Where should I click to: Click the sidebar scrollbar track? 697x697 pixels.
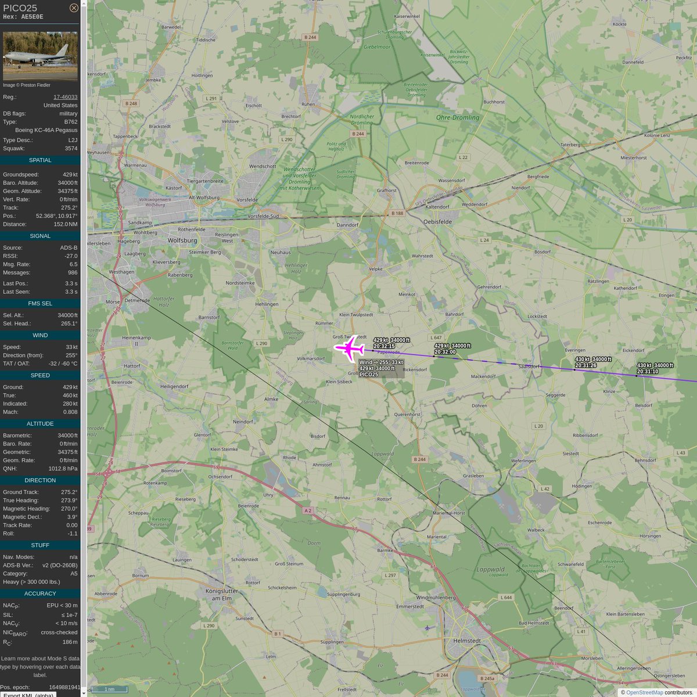click(85, 348)
